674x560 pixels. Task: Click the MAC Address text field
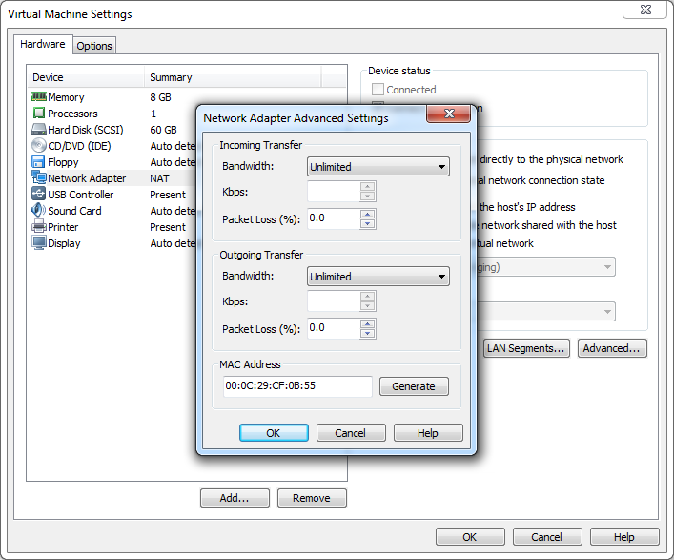pos(296,386)
